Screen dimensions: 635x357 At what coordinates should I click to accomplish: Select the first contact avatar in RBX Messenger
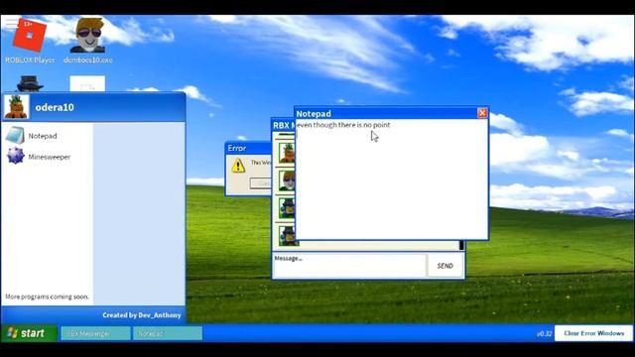click(287, 153)
